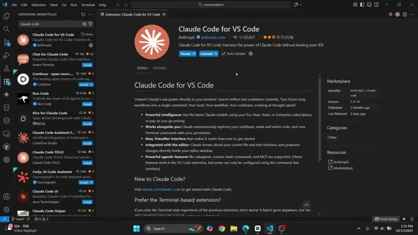The width and height of the screenshot is (418, 235).
Task: Expand Install dropdown for Cody AI Code Assistant
Action: [91, 183]
